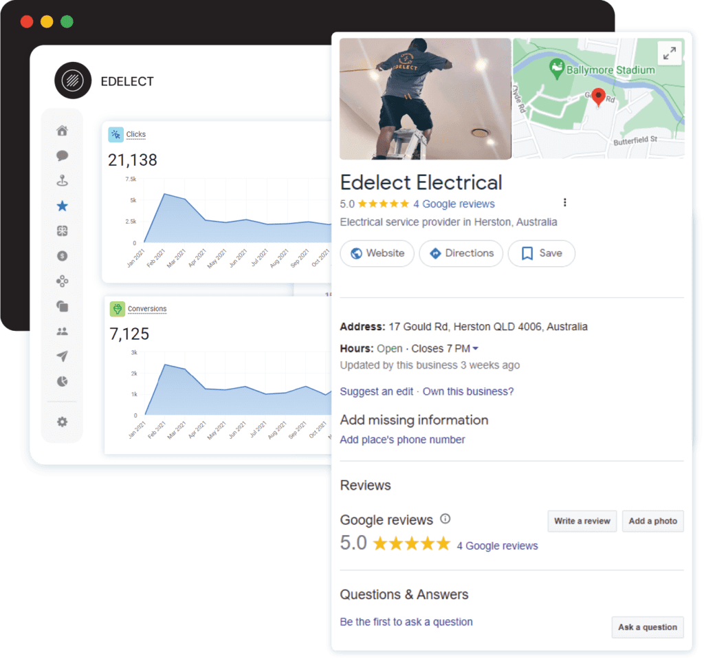
Task: Click Add place's phone number link
Action: [402, 440]
